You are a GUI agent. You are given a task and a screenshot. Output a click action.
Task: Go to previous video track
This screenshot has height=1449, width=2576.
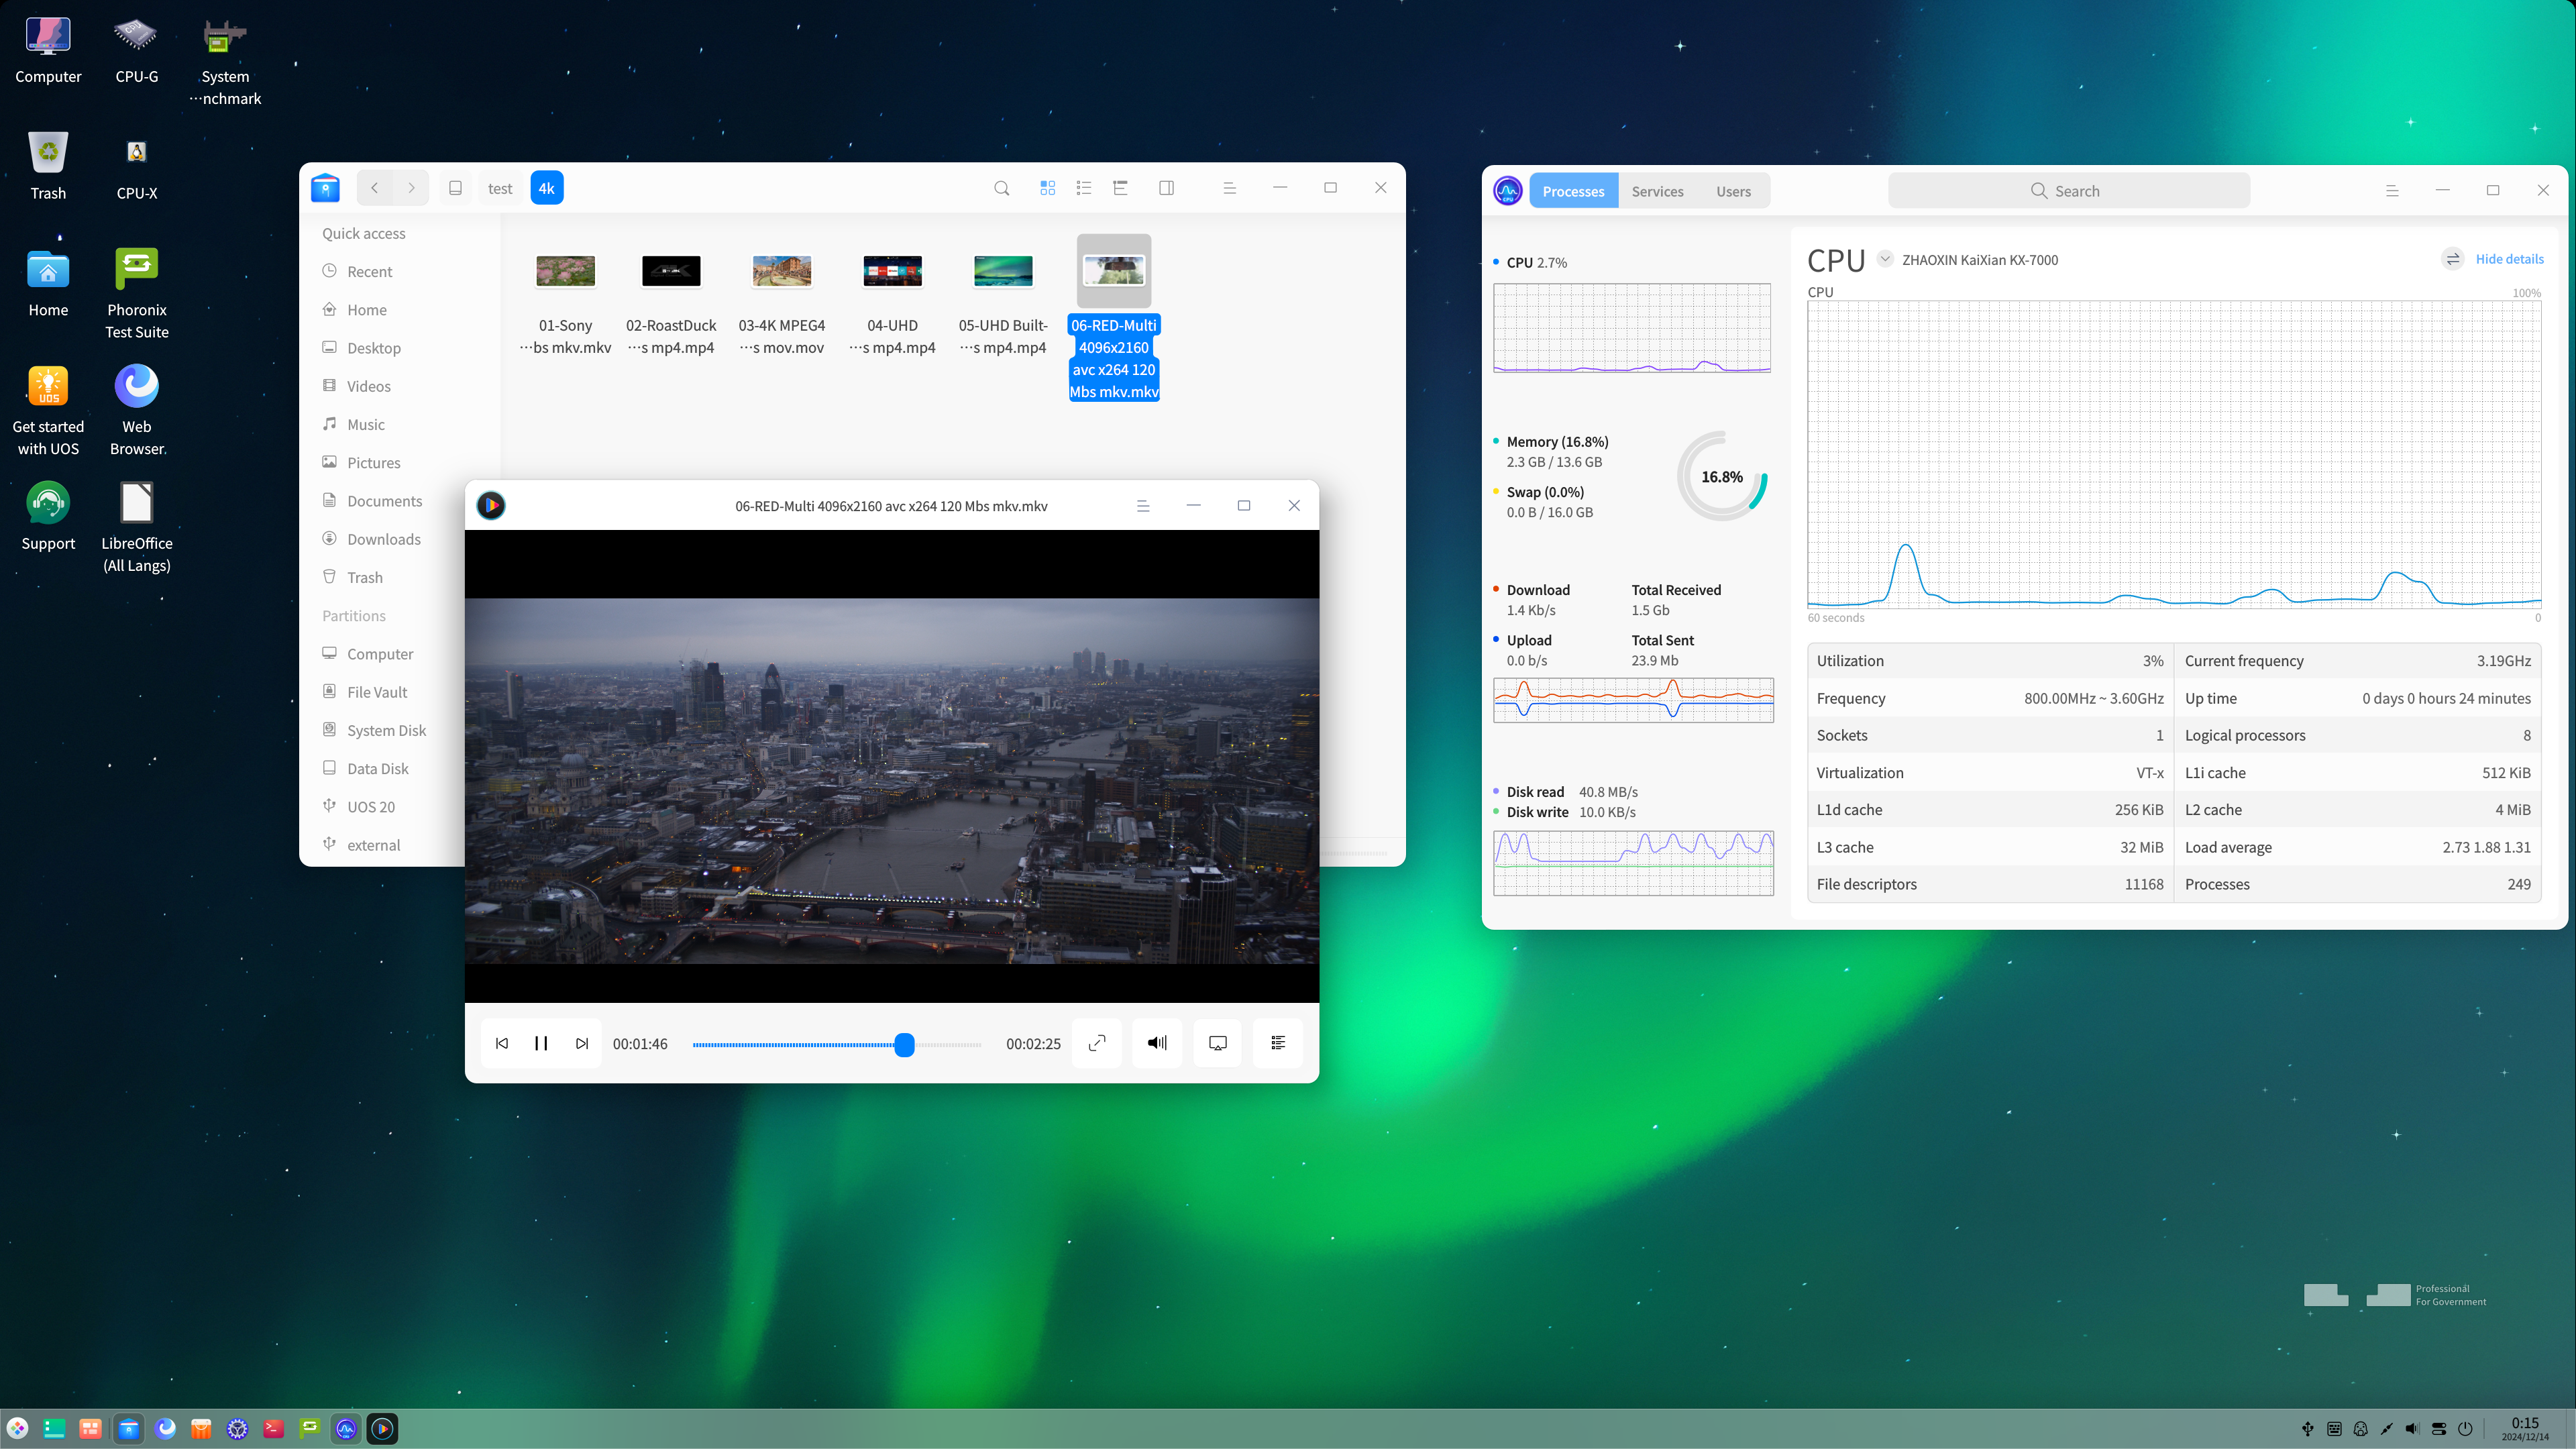point(502,1043)
